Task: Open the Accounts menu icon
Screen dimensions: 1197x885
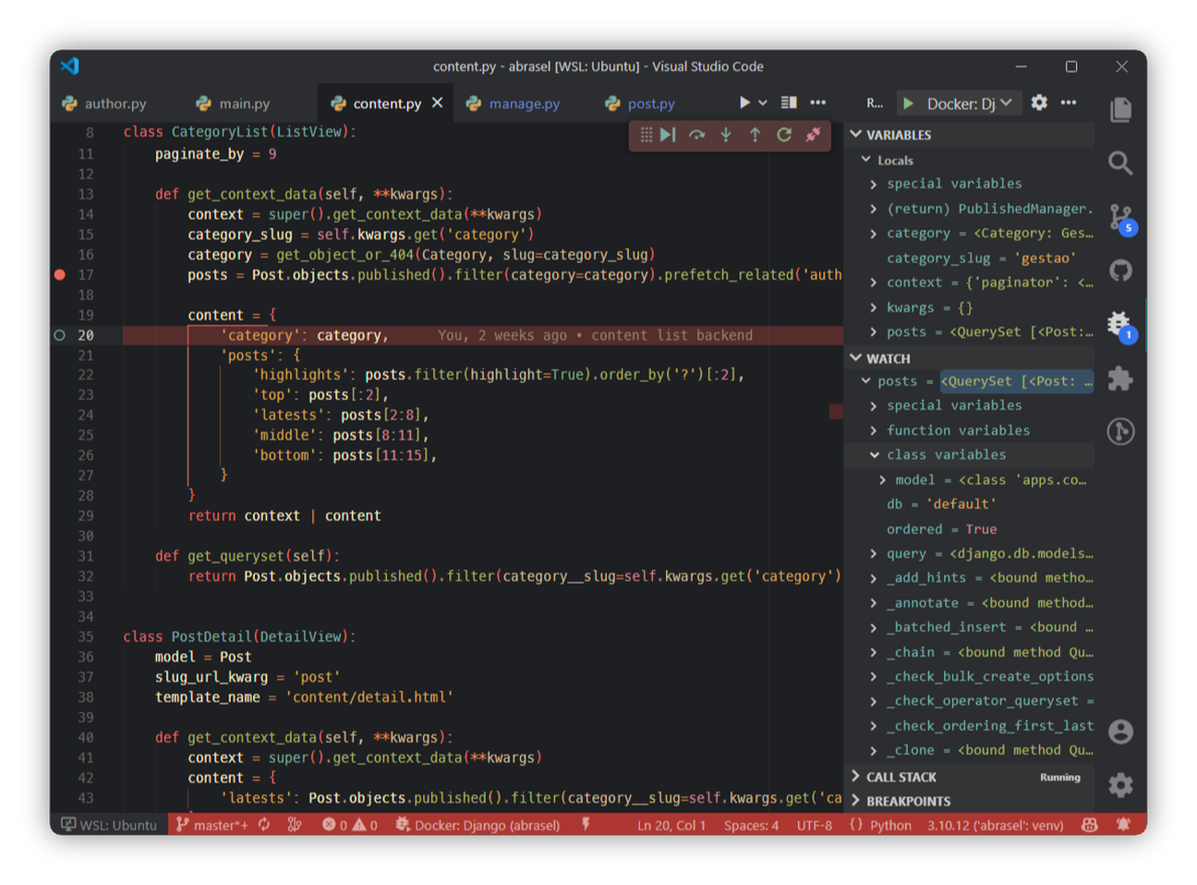Action: coord(1120,732)
